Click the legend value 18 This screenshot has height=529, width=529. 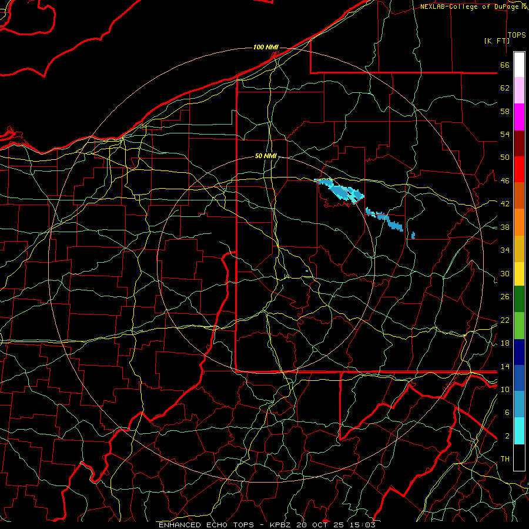tap(505, 343)
